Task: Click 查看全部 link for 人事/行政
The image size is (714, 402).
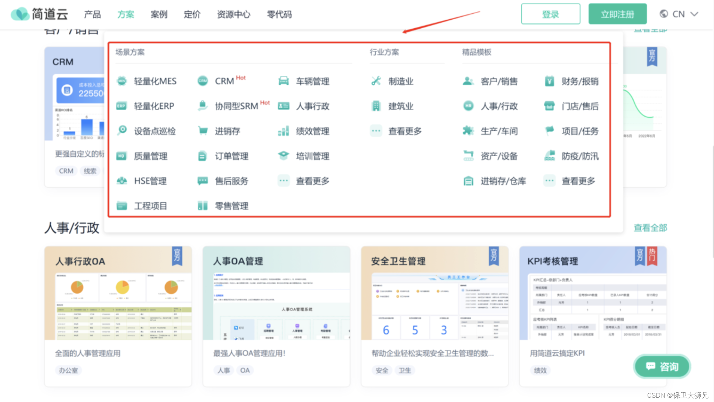Action: (x=650, y=228)
